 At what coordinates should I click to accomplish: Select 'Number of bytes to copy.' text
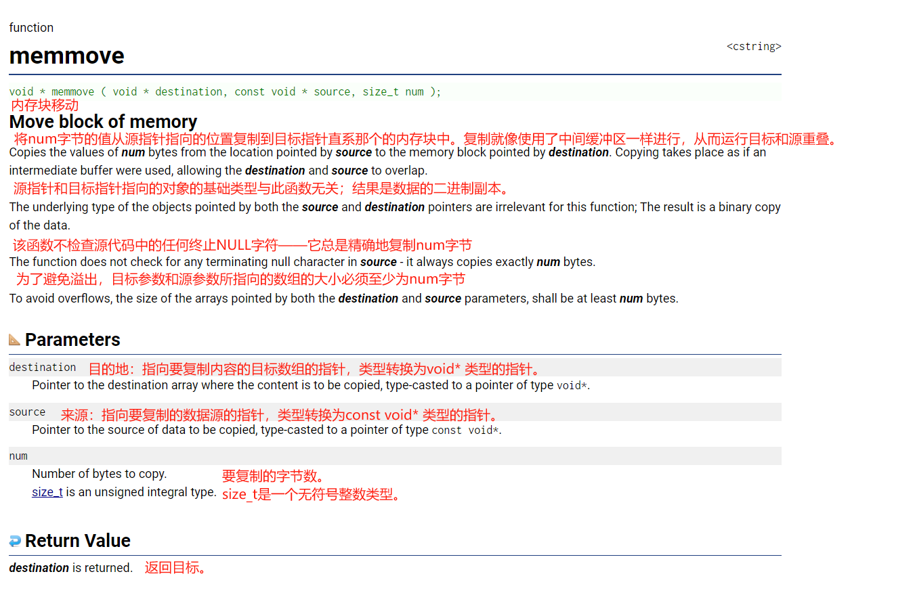coord(100,474)
